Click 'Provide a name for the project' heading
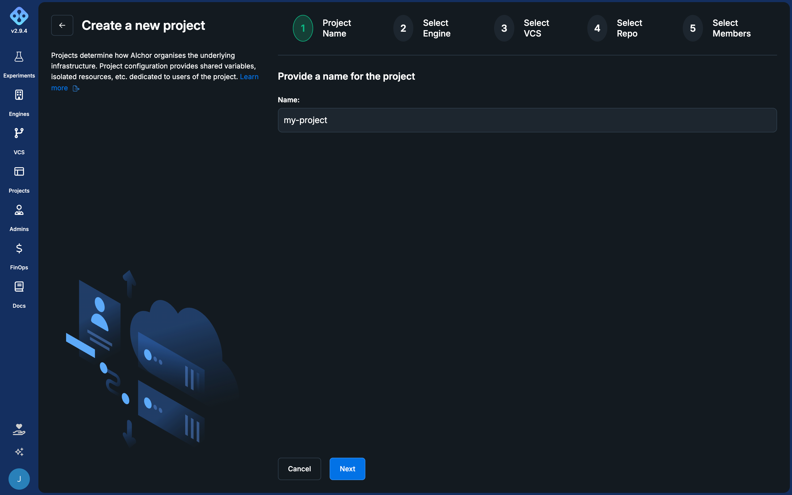This screenshot has width=792, height=495. point(346,76)
